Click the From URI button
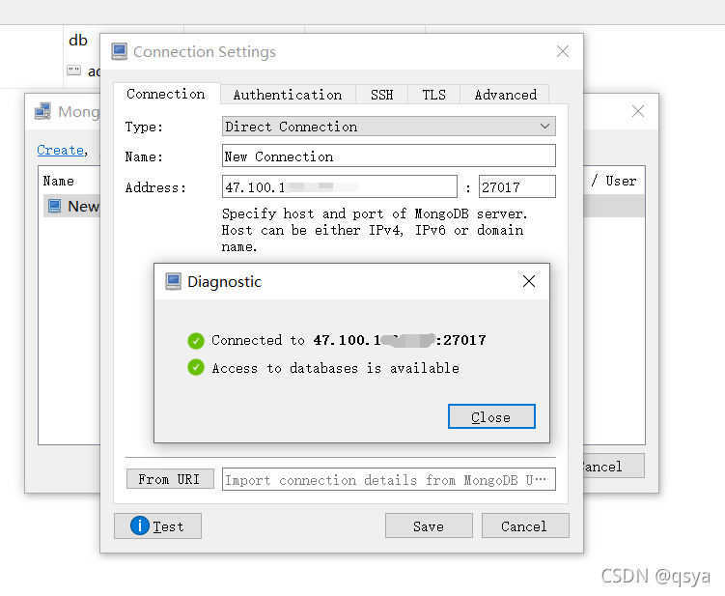 [x=170, y=478]
